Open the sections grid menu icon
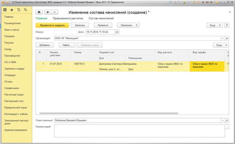 coord(5,10)
